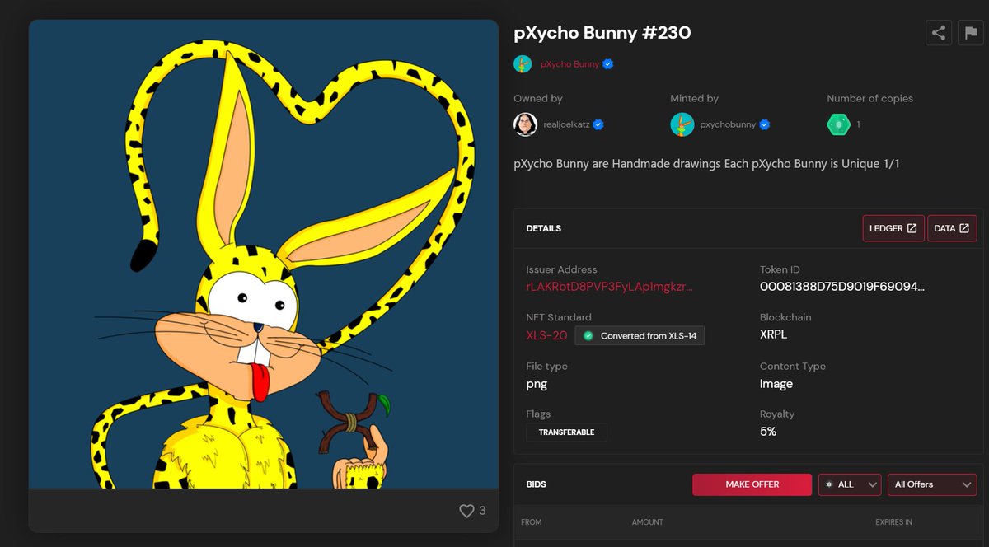Open the issuer address rLAKRbt link
Image resolution: width=989 pixels, height=547 pixels.
pyautogui.click(x=610, y=287)
